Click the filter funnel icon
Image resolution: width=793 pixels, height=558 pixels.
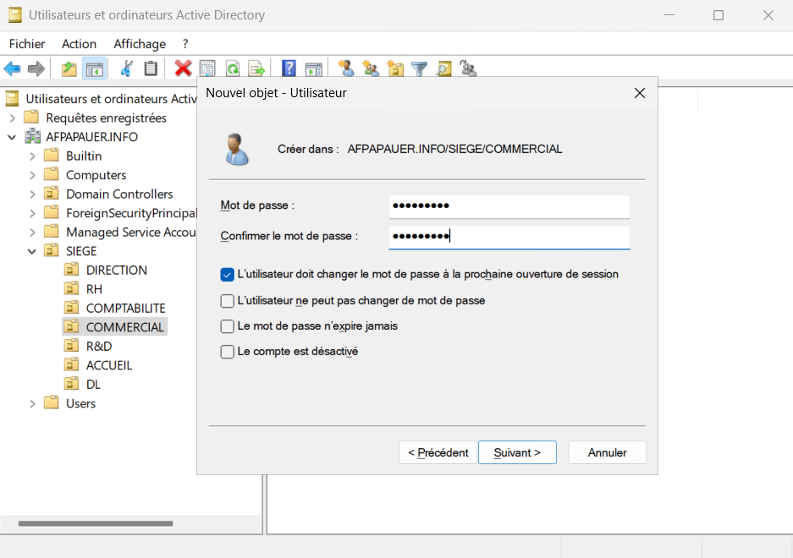click(x=419, y=68)
